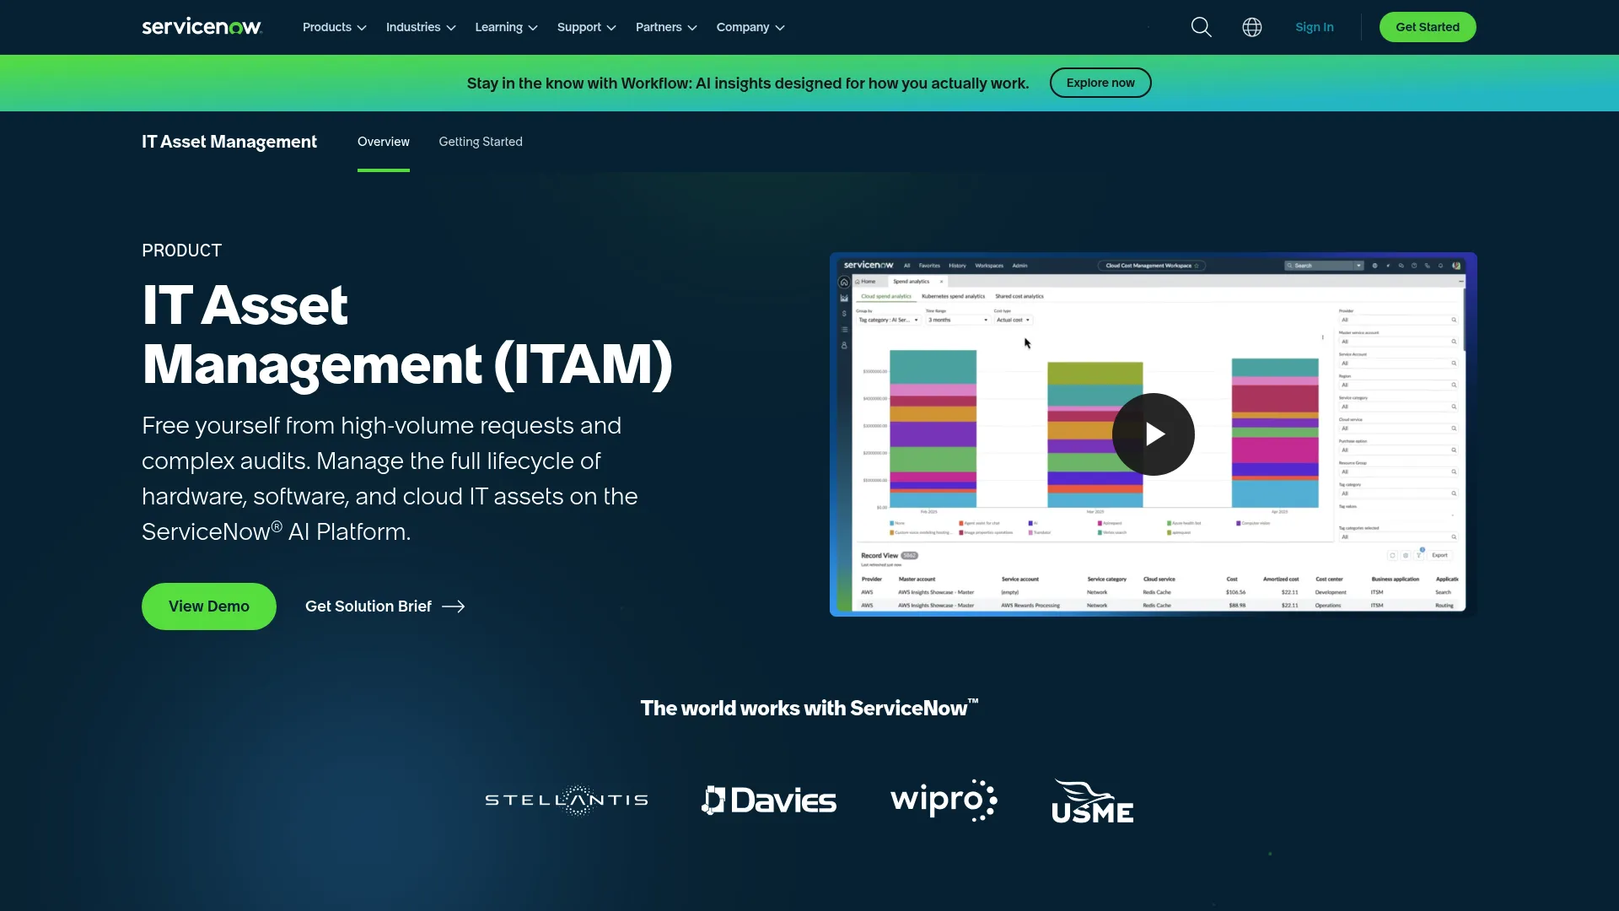The image size is (1619, 911).
Task: Click the IT Asset Management section title
Action: click(x=229, y=142)
